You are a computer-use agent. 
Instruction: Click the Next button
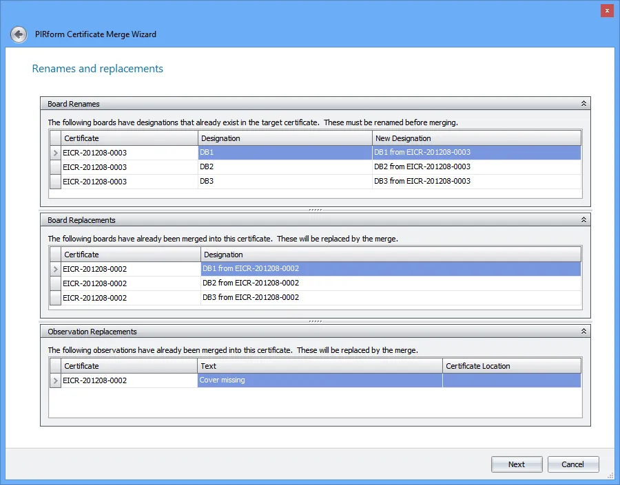517,464
